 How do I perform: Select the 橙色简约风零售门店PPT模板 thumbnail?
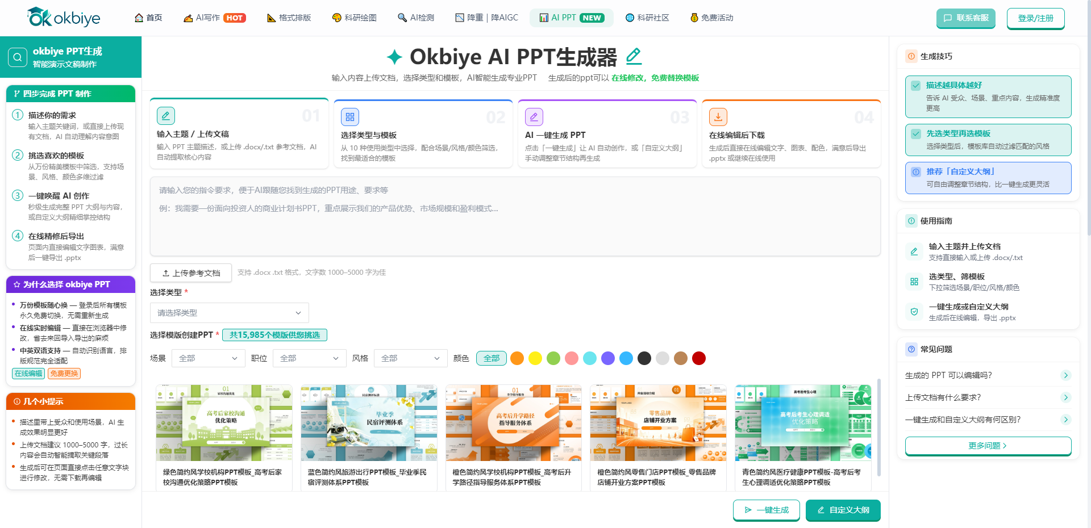(x=658, y=423)
